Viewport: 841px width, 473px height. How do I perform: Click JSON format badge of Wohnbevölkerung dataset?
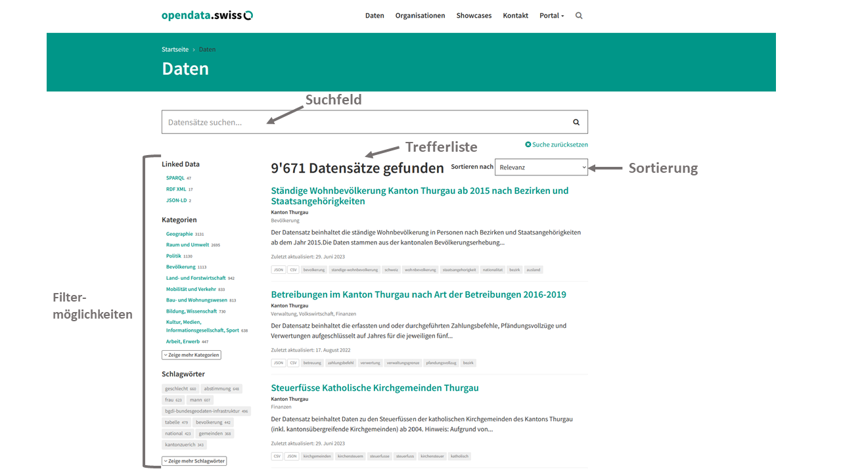(x=279, y=270)
